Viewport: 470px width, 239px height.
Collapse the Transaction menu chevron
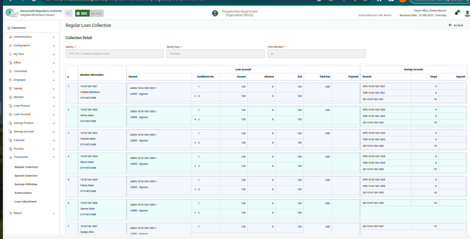[x=54, y=157]
